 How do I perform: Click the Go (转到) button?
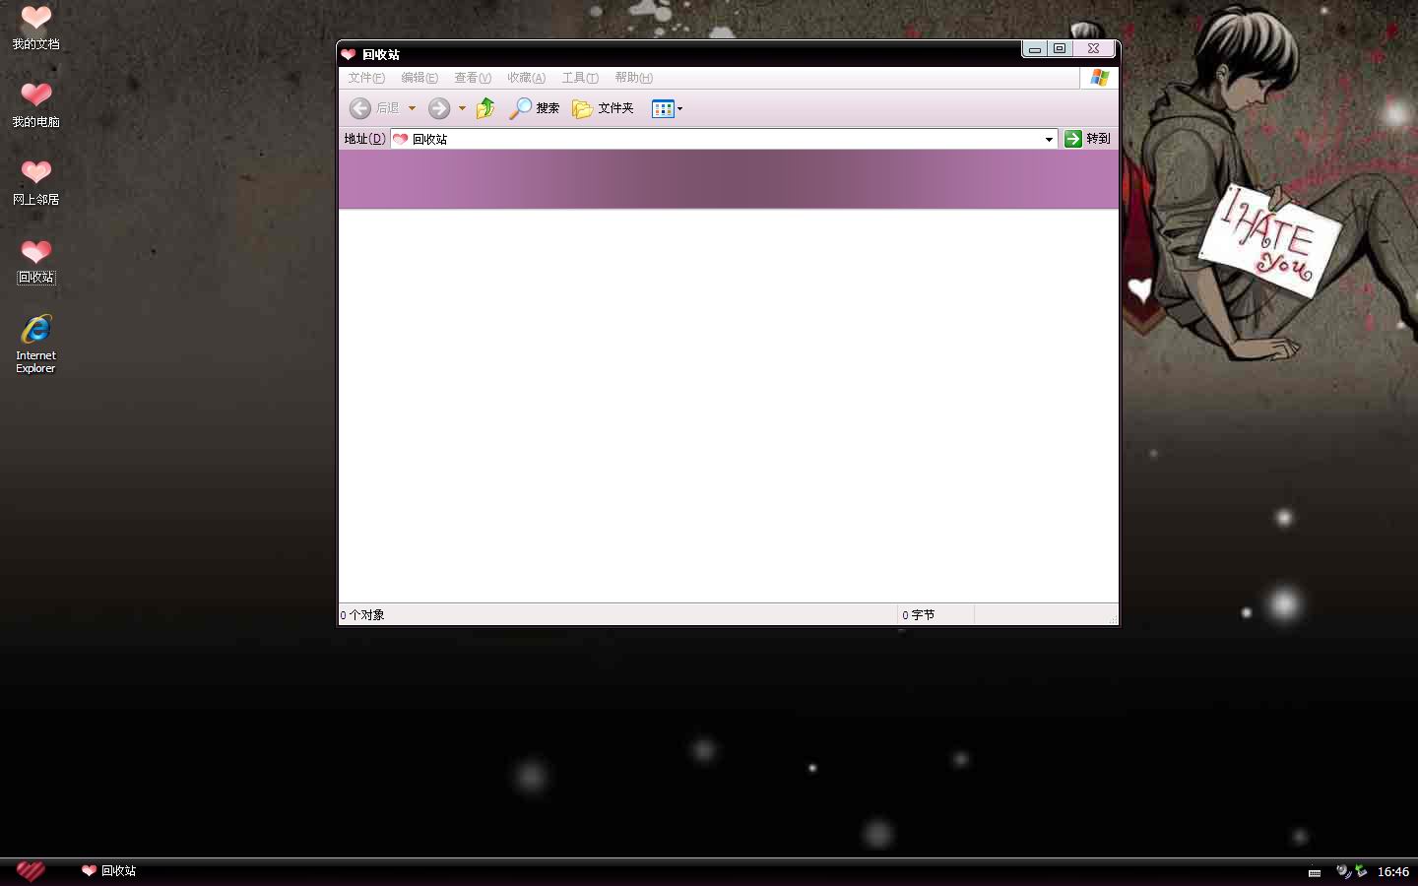pos(1088,139)
